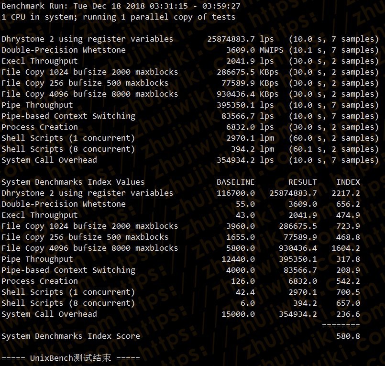Viewport: 385px width, 366px height.
Task: Click 'System Benchmarks Index Score' label
Action: click(x=71, y=336)
